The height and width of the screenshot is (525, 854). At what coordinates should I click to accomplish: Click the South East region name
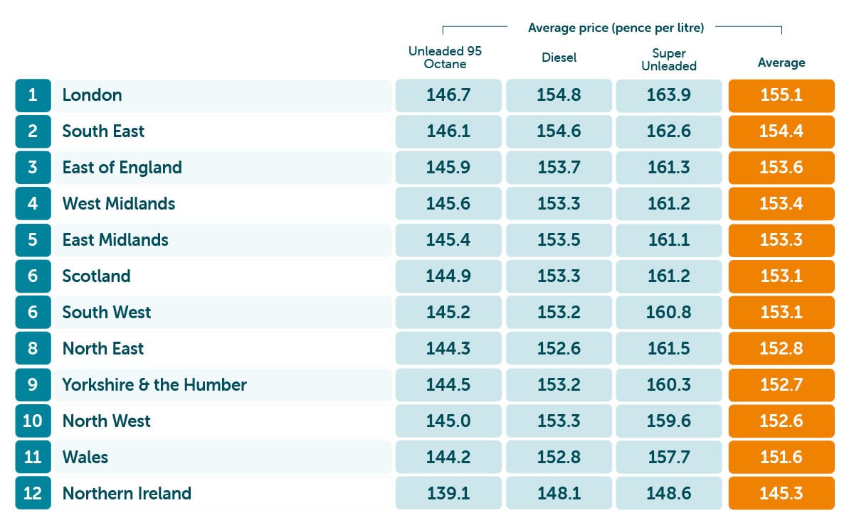pyautogui.click(x=103, y=131)
